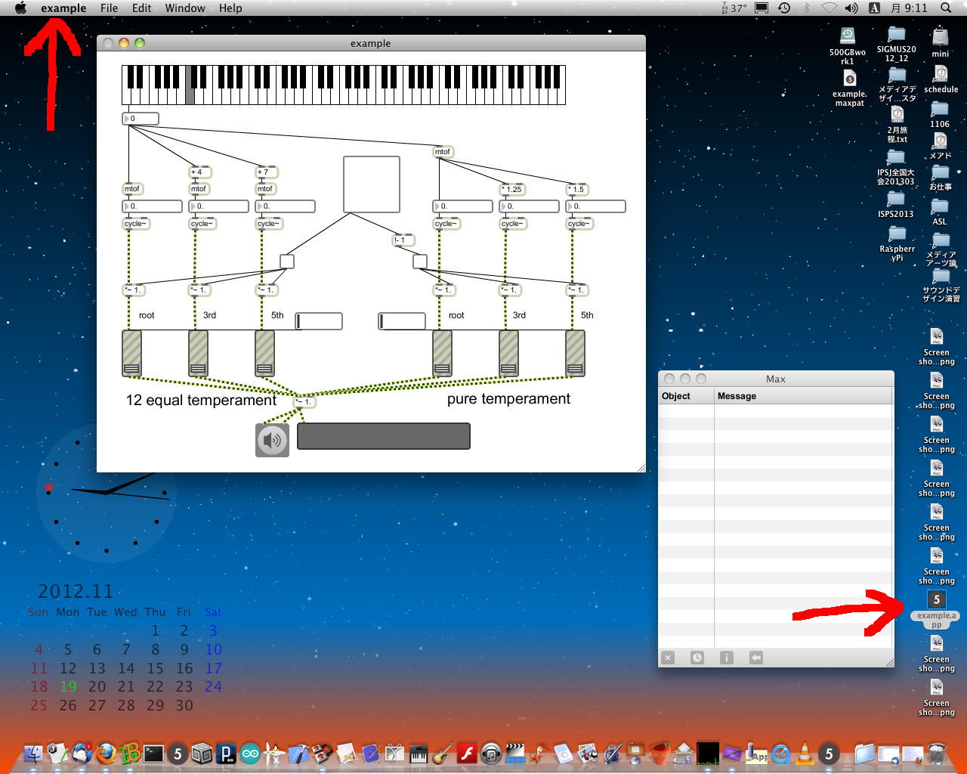
Task: Click 3rd gain slider in equal temperament section
Action: click(198, 353)
